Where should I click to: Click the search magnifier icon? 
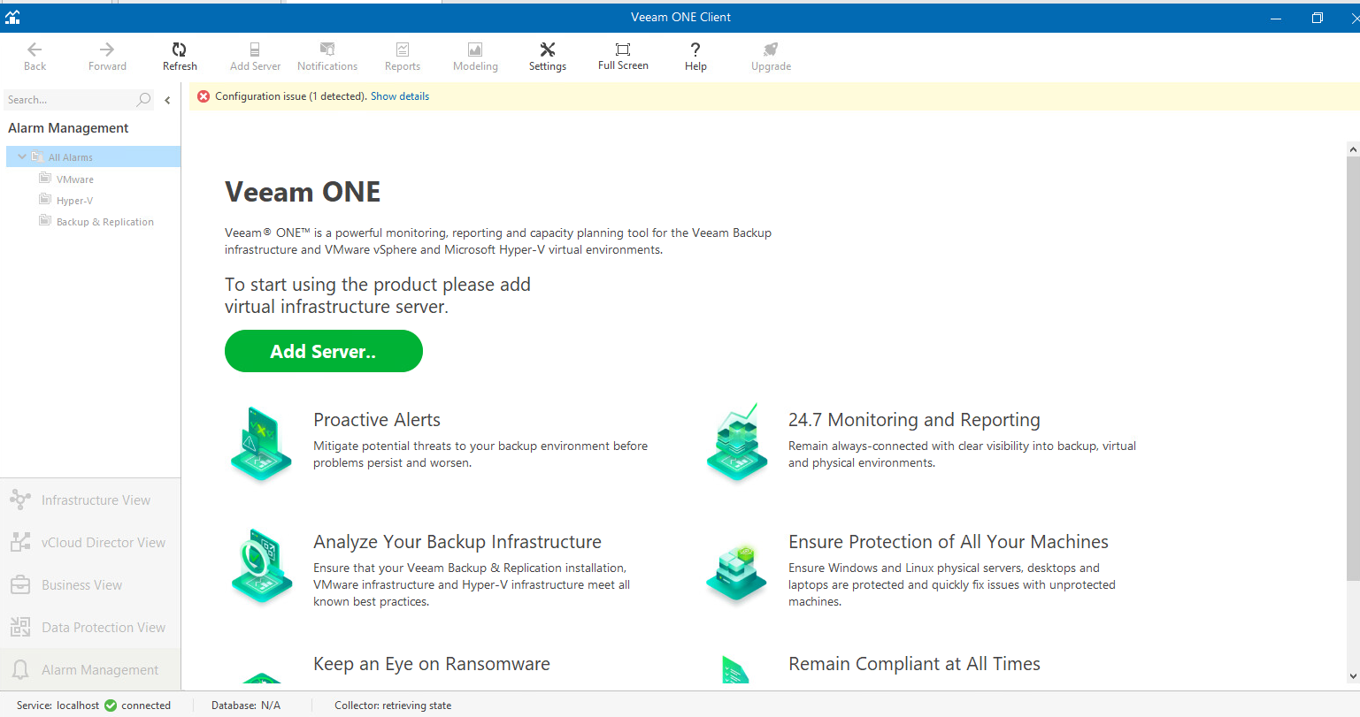[x=144, y=100]
